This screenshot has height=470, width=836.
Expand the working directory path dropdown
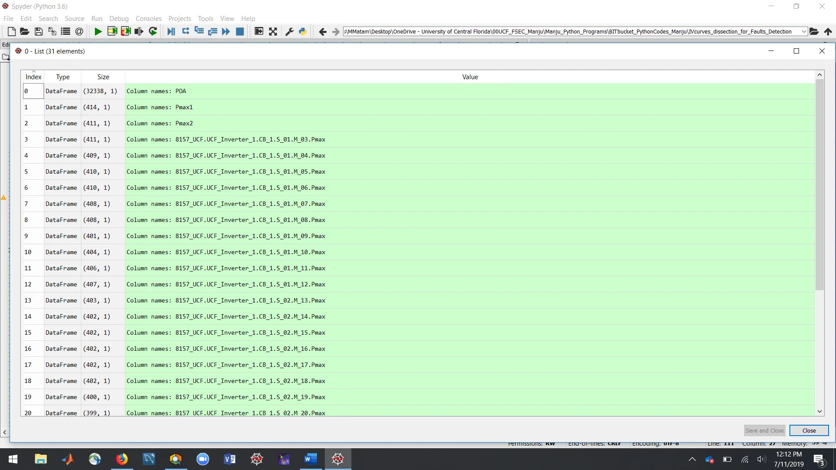pos(803,31)
